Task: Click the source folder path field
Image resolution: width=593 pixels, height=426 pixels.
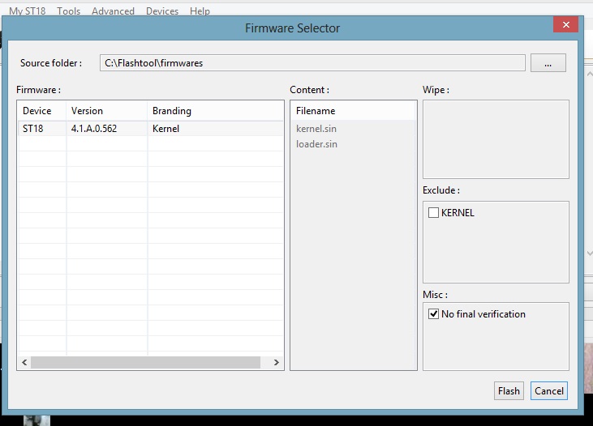Action: click(312, 62)
